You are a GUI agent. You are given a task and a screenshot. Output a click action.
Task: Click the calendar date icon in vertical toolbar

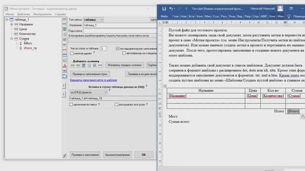64,29
